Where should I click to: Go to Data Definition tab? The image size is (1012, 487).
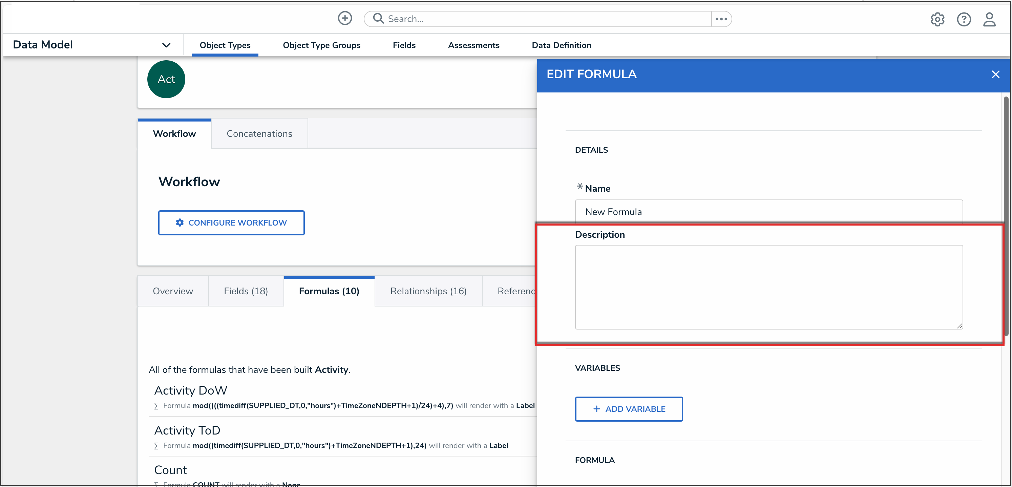point(561,45)
